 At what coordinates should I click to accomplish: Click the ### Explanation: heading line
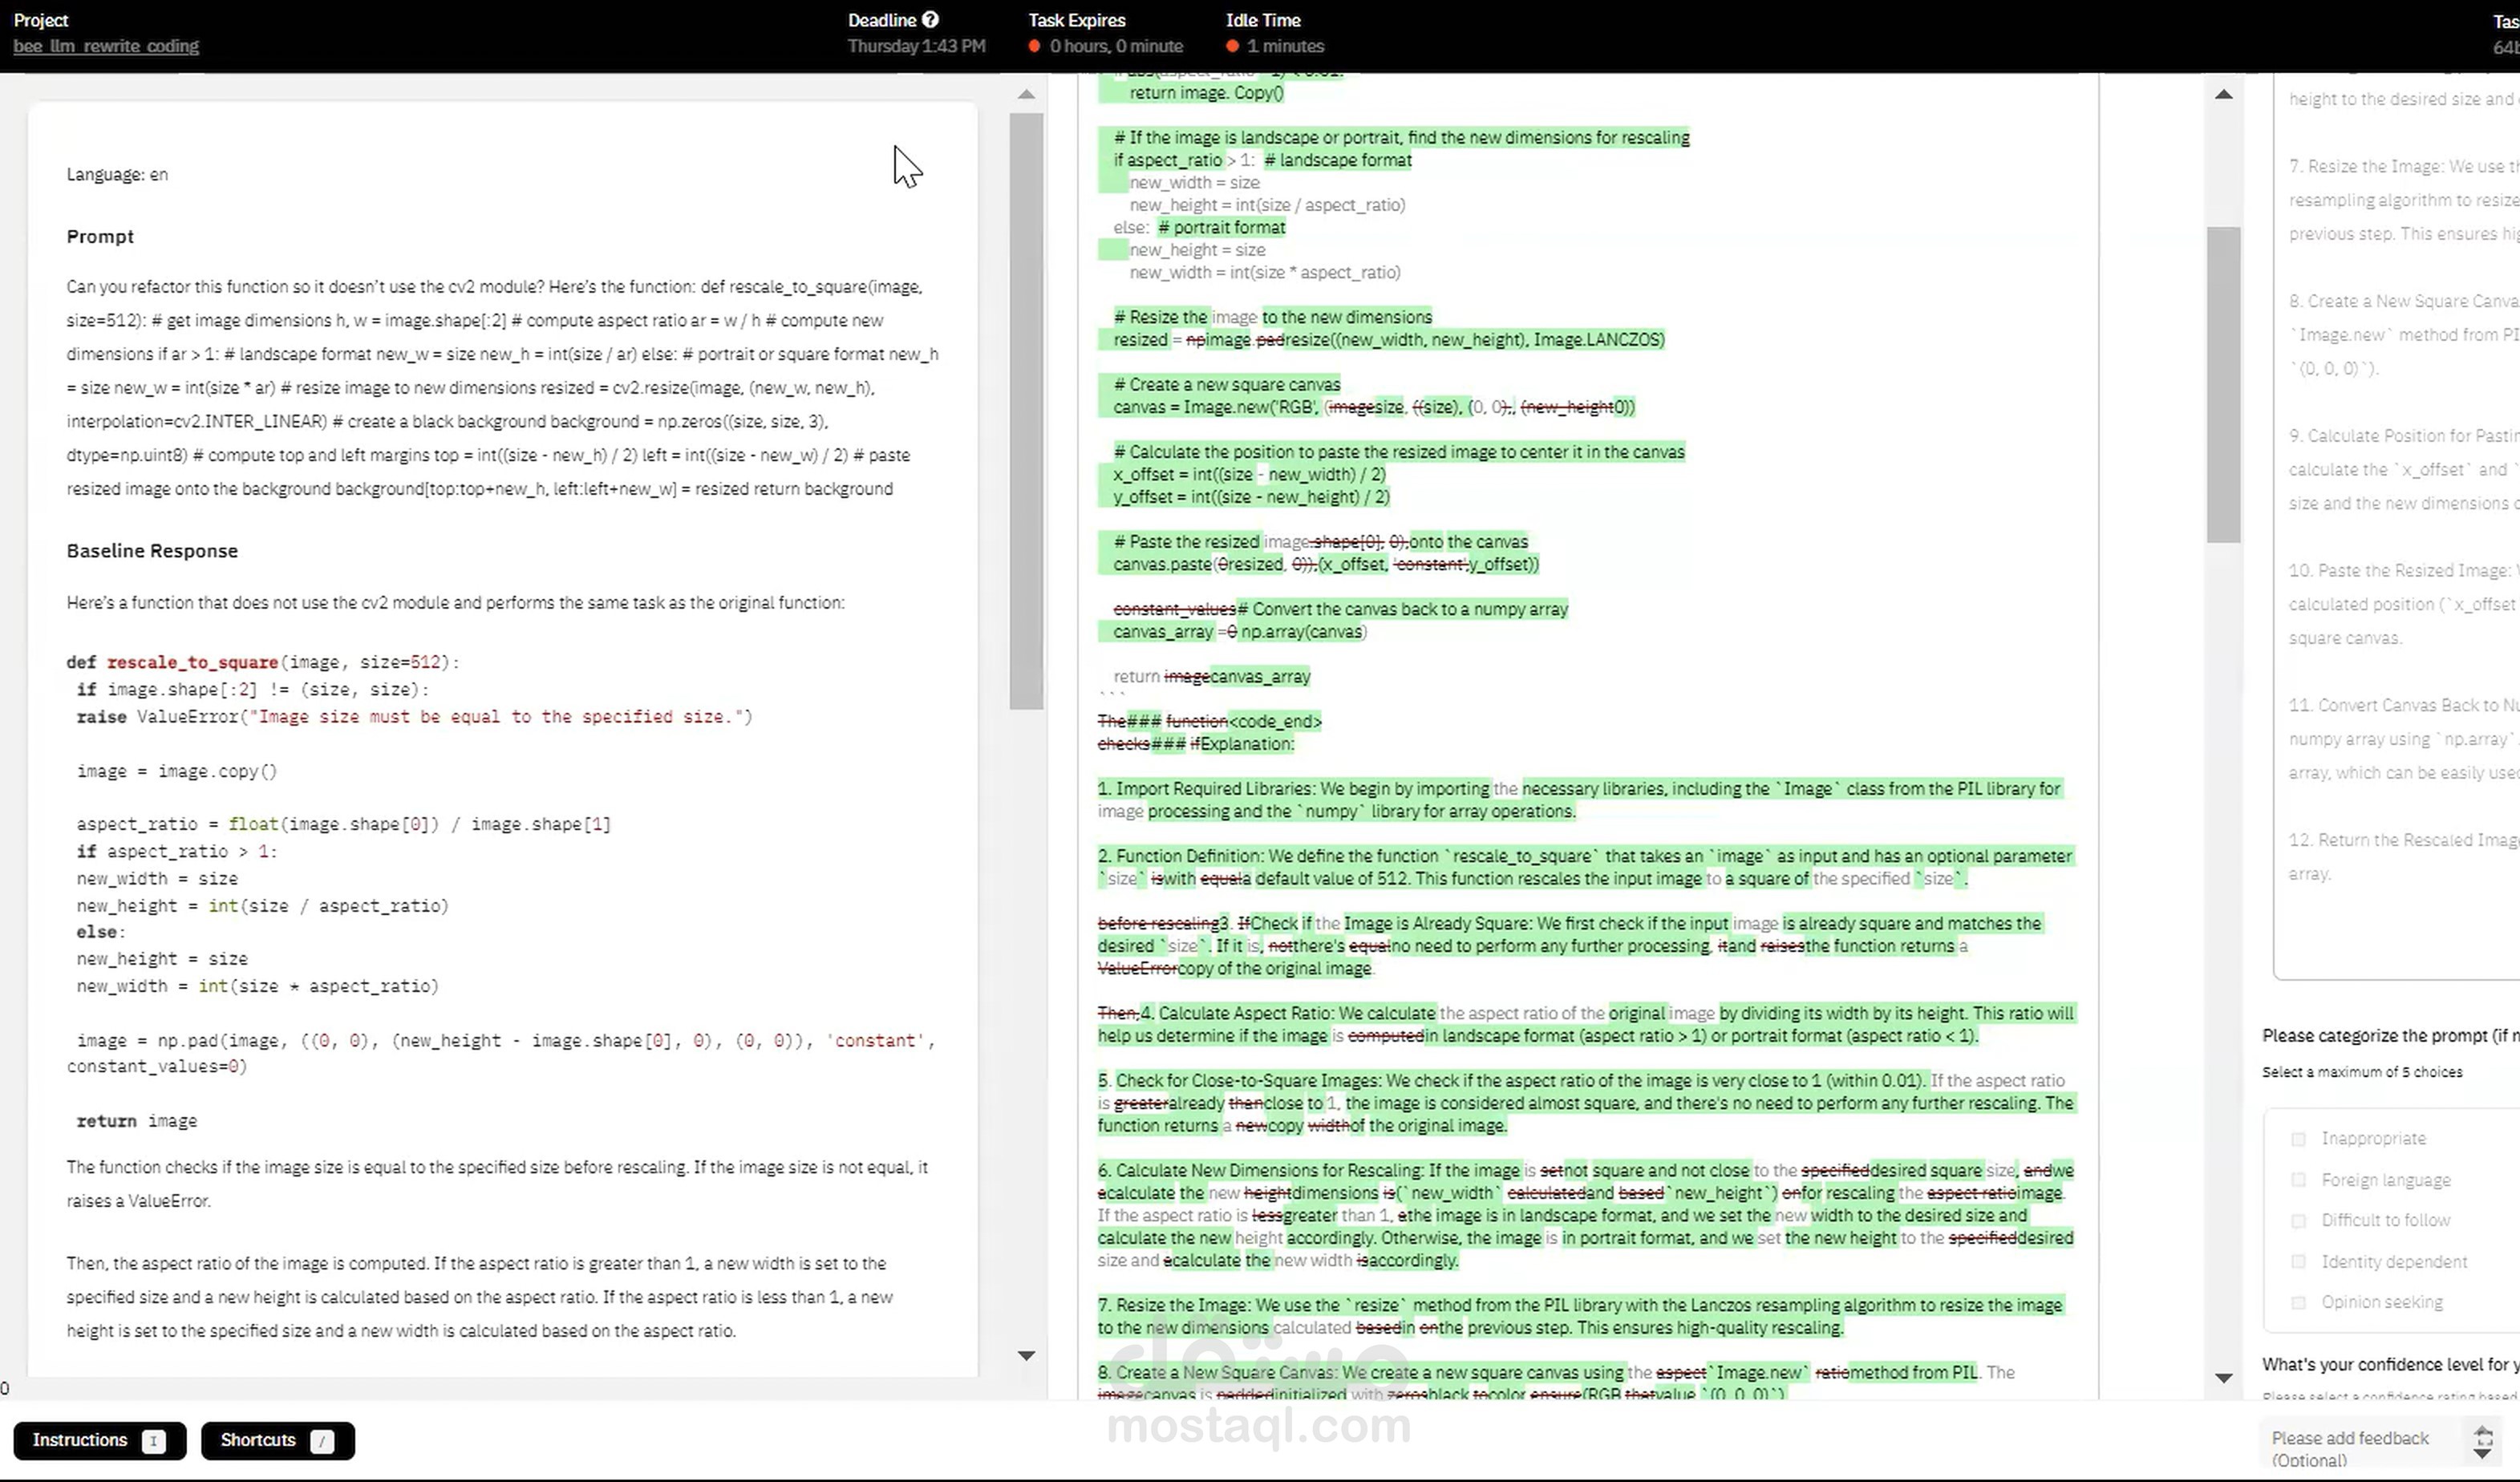tap(1196, 744)
